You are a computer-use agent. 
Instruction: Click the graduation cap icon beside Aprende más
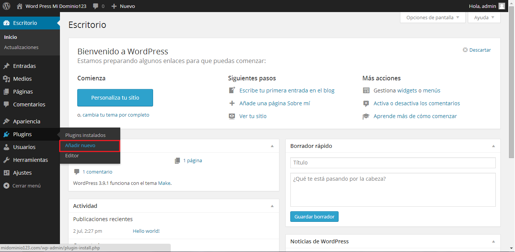pos(366,116)
